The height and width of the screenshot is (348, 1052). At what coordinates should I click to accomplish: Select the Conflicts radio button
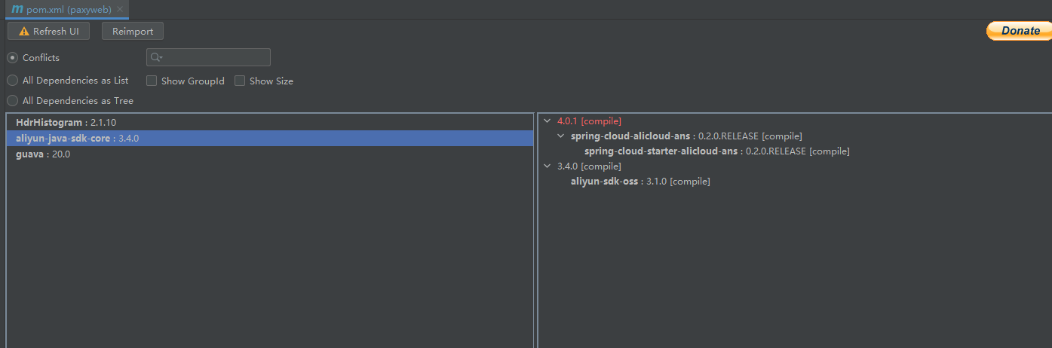pyautogui.click(x=13, y=58)
